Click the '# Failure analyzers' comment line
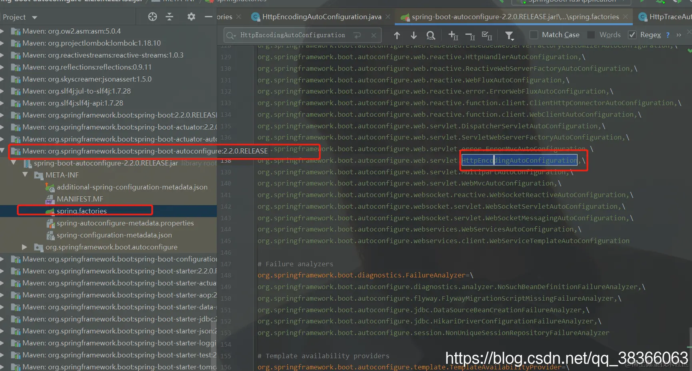Screen dimensions: 692x371 (295, 264)
